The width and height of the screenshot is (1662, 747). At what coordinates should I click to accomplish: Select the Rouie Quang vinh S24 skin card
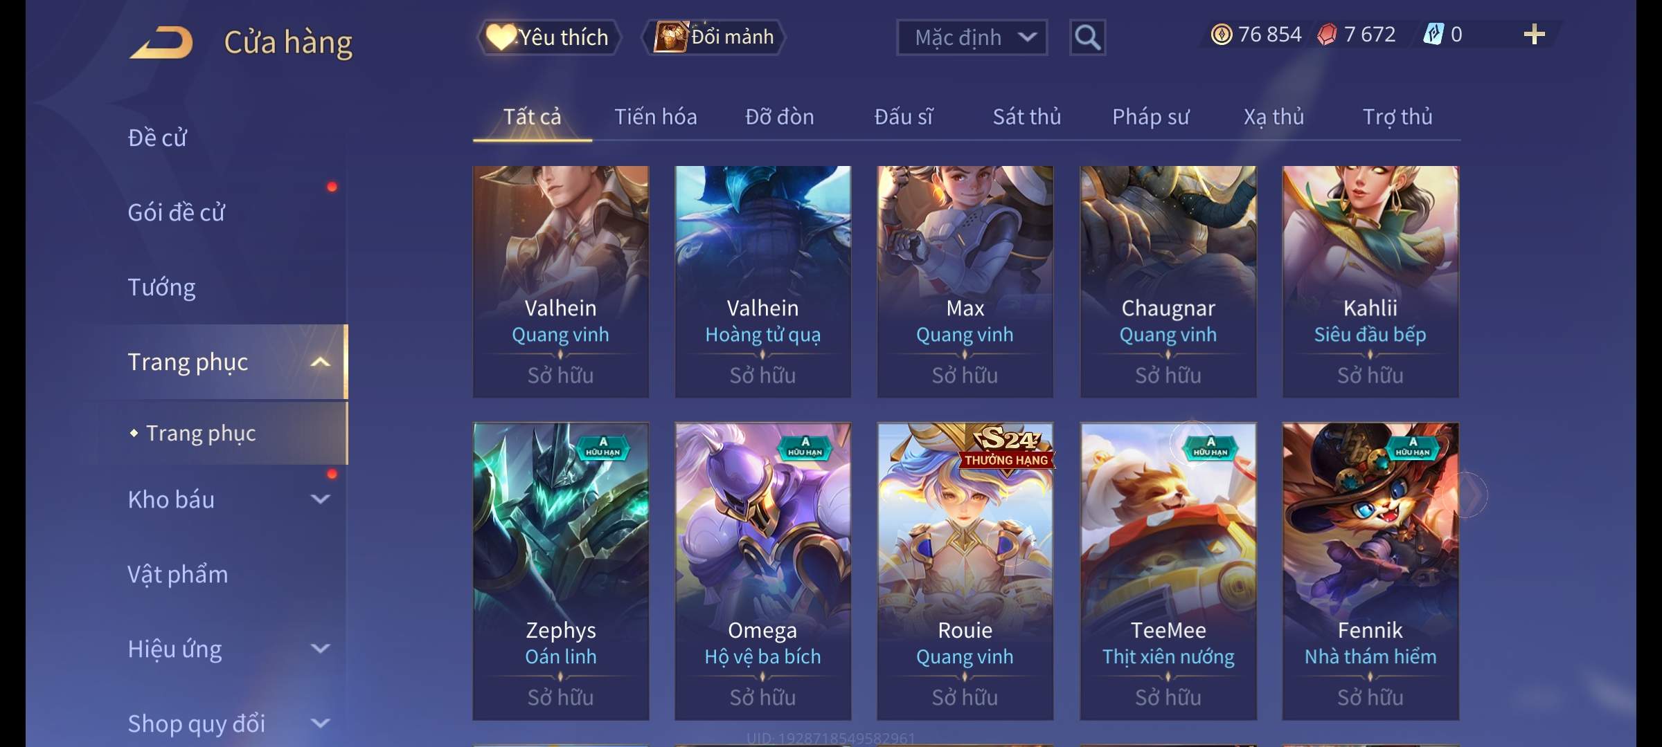(x=965, y=571)
